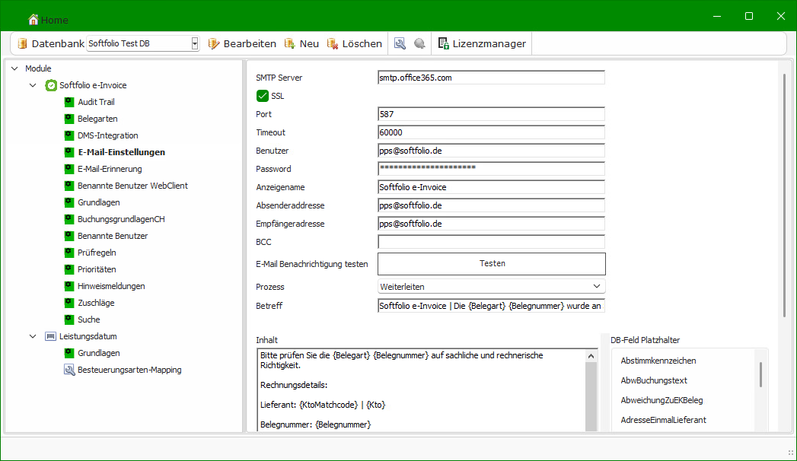Open Benannte Benutzer WebClient
The image size is (797, 461).
coord(132,186)
